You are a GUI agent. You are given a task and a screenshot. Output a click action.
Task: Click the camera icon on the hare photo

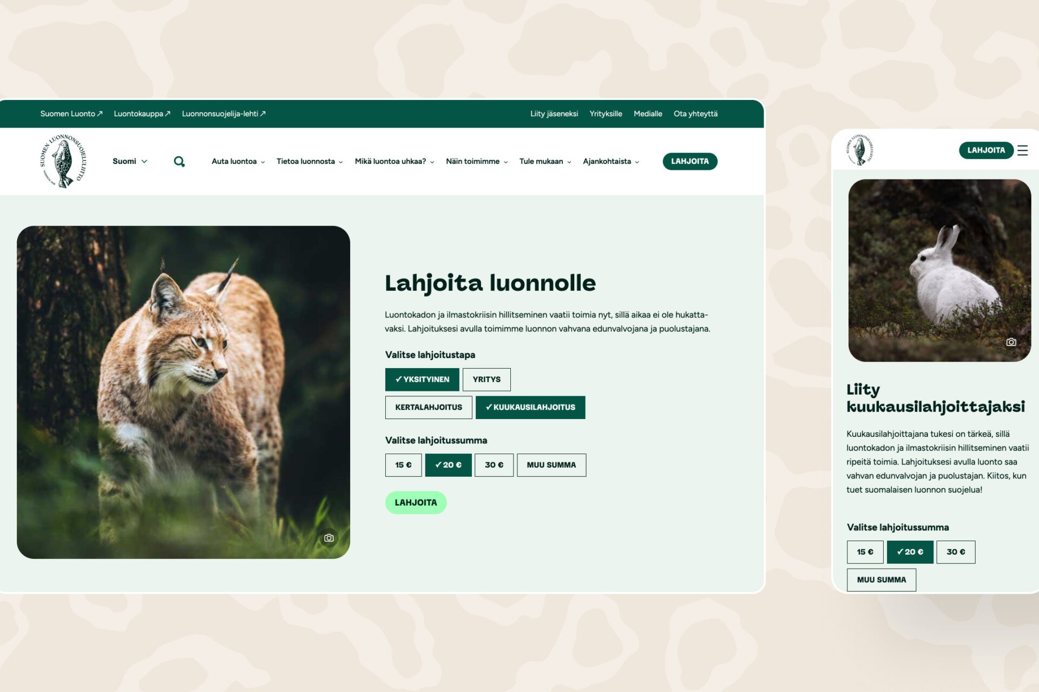1011,342
